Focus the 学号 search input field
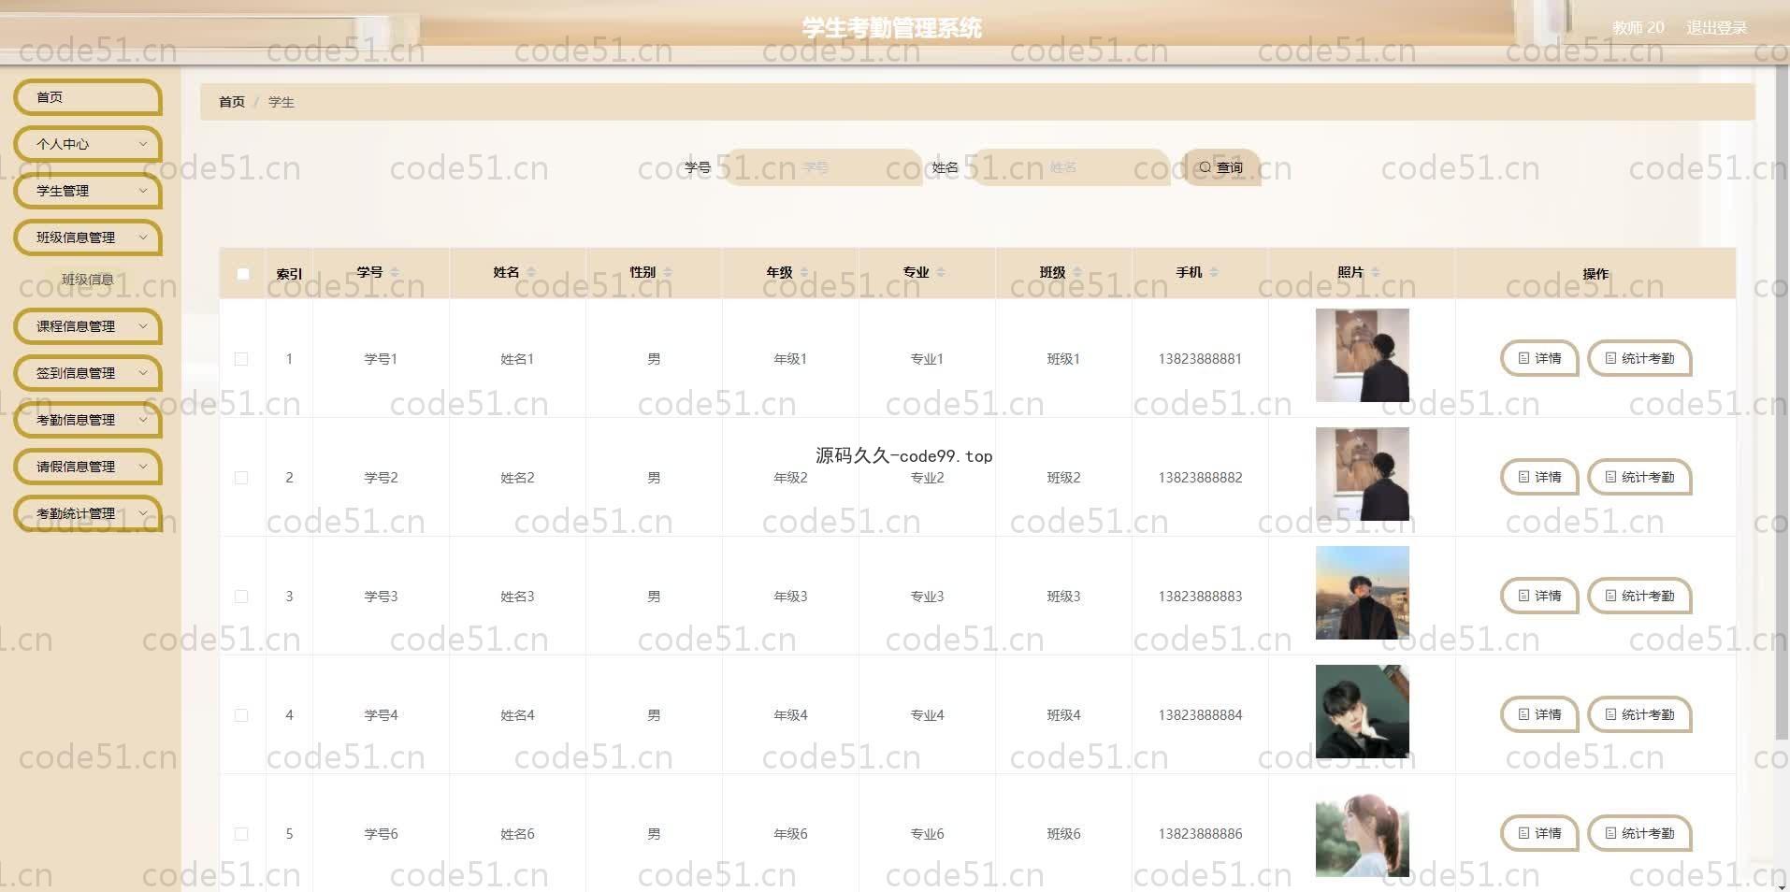Image resolution: width=1790 pixels, height=892 pixels. 823,167
